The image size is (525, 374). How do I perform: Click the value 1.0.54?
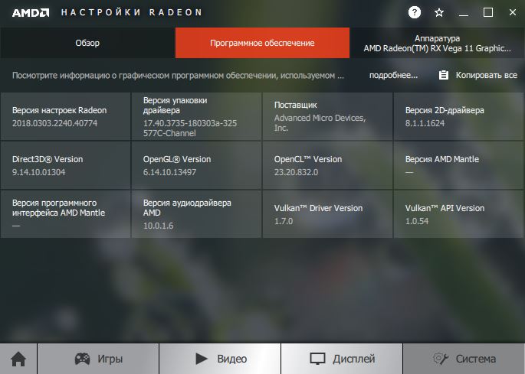(x=416, y=221)
